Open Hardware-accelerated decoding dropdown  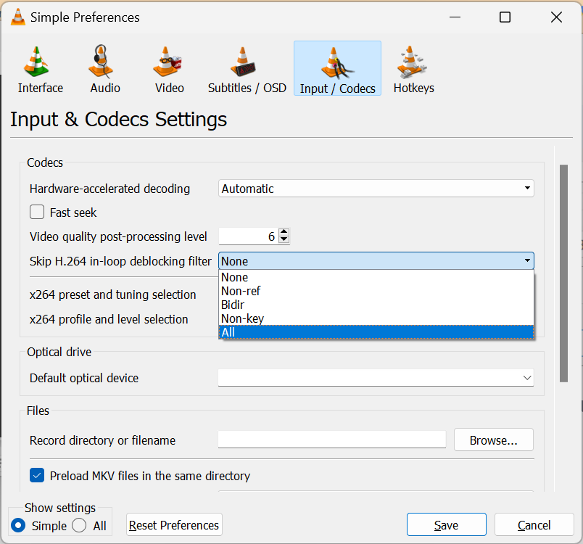[376, 189]
